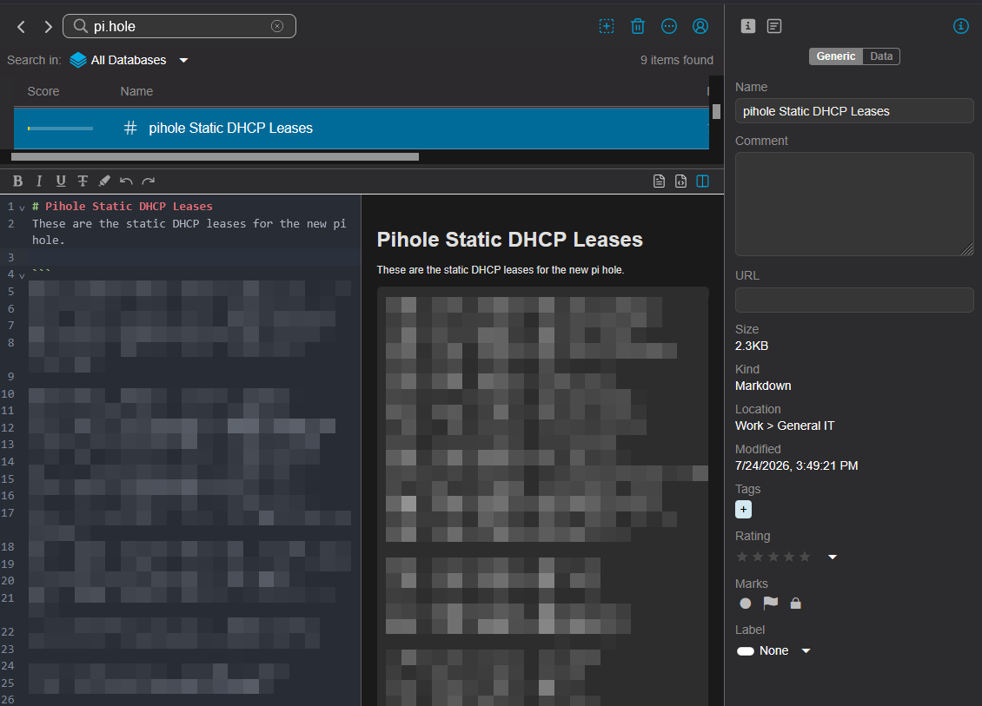The image size is (982, 706).
Task: Add a tag with plus button
Action: 743,510
